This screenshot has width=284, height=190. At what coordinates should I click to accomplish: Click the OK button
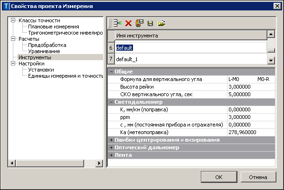[219, 177]
